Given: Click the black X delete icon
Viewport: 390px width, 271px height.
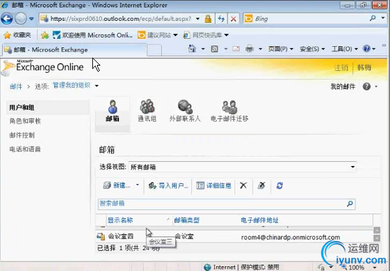Looking at the screenshot, I should click(243, 185).
